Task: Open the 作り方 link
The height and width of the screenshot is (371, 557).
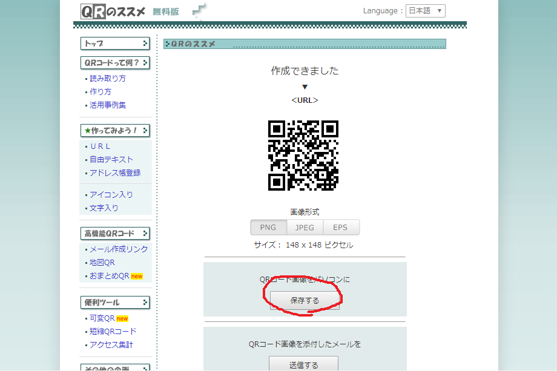Action: pyautogui.click(x=100, y=91)
